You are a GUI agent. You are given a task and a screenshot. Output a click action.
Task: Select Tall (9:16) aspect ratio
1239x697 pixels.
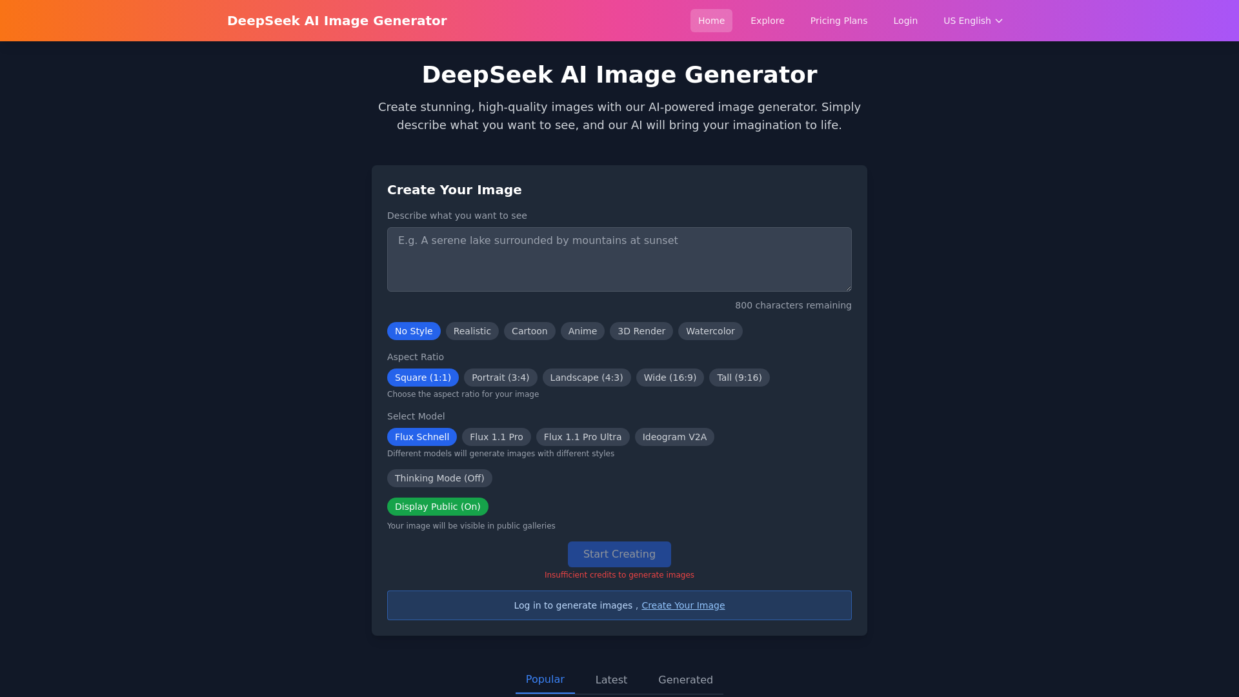click(x=739, y=378)
